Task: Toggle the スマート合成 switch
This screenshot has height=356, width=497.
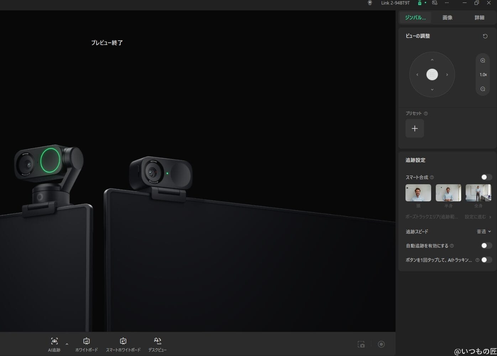Action: [486, 177]
